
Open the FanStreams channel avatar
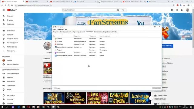click(48, 46)
